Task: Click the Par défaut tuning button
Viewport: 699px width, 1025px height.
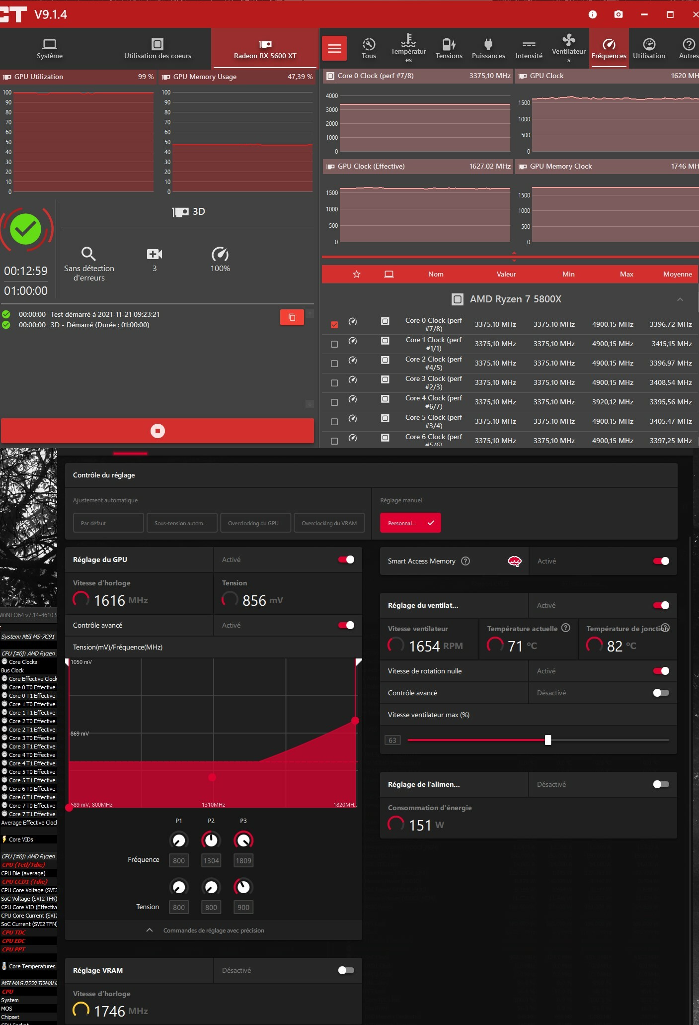Action: [108, 523]
